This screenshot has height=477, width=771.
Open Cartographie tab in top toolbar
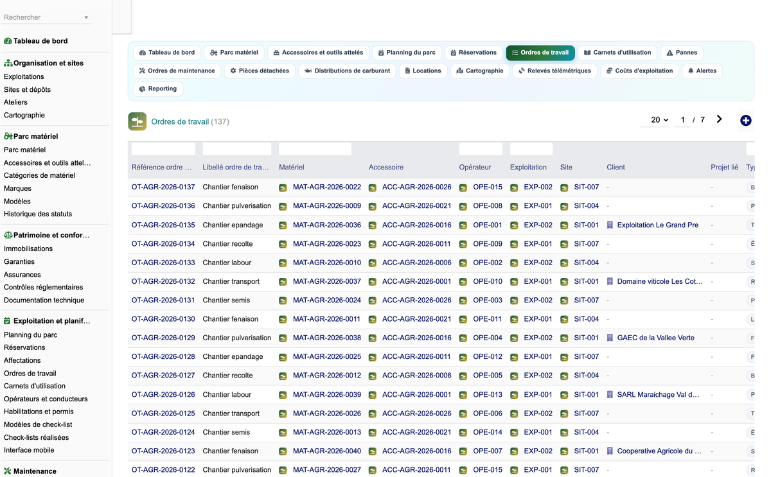[480, 71]
